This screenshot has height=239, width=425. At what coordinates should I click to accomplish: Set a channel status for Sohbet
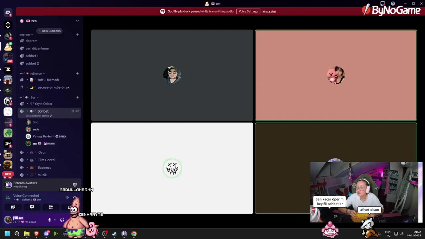coord(39,116)
